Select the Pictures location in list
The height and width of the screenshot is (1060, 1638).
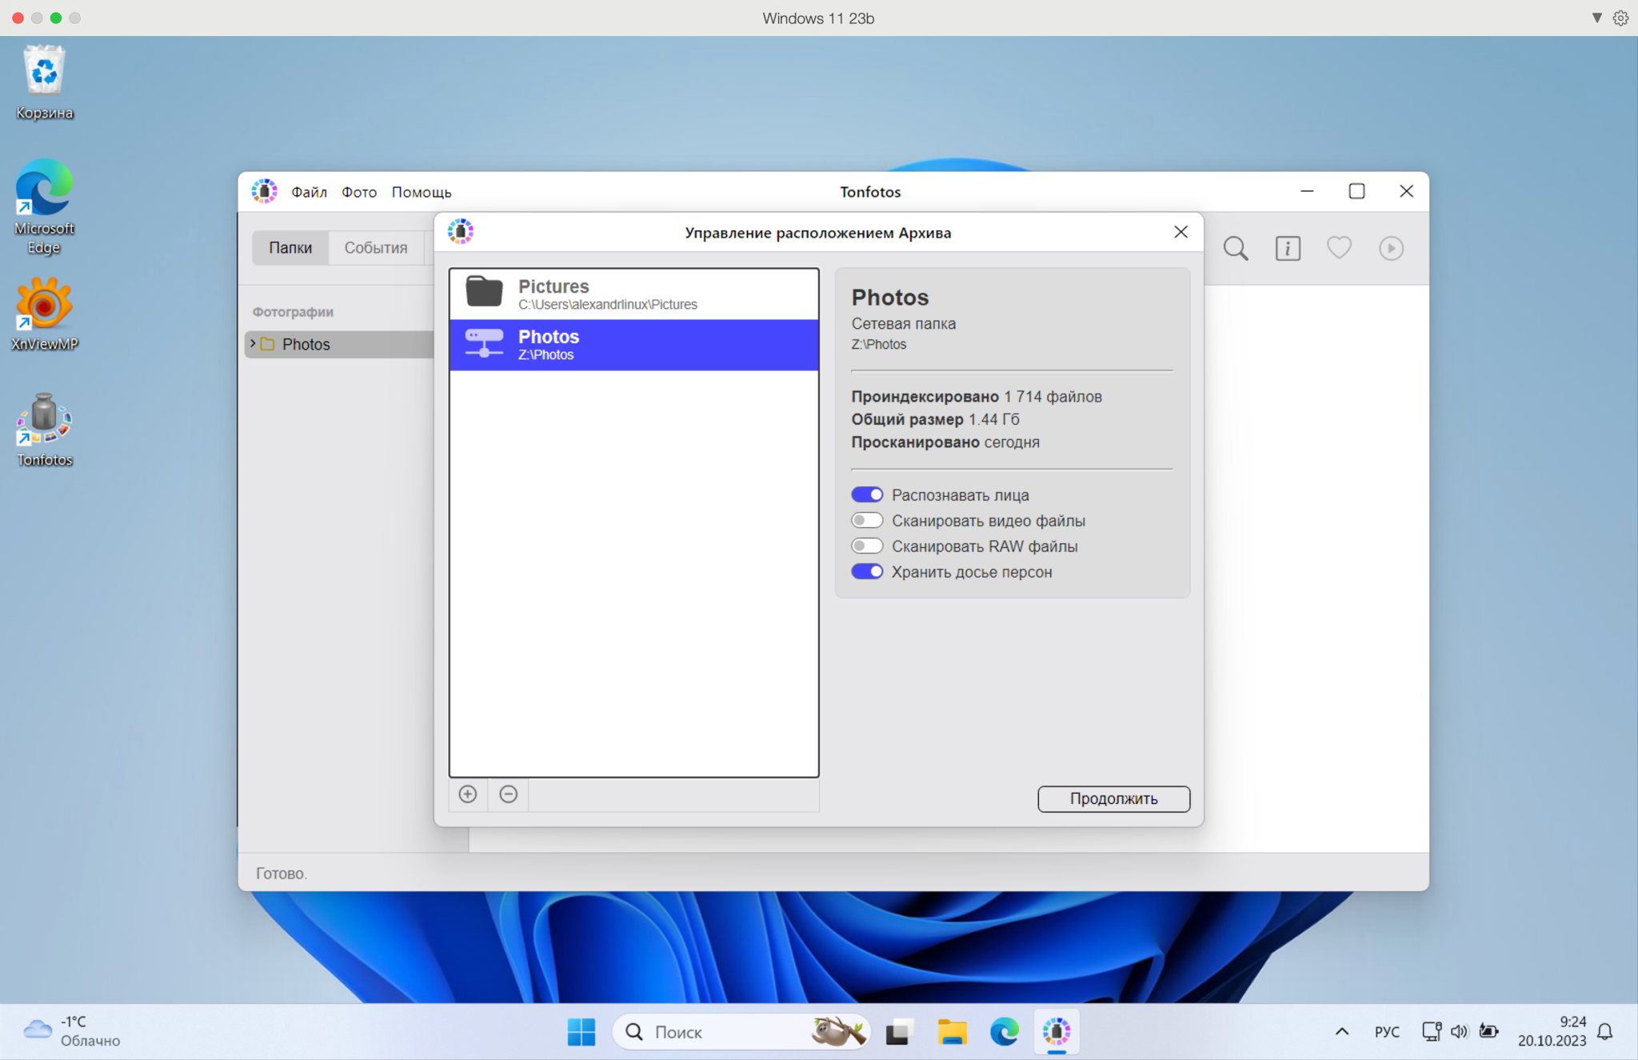pyautogui.click(x=634, y=294)
